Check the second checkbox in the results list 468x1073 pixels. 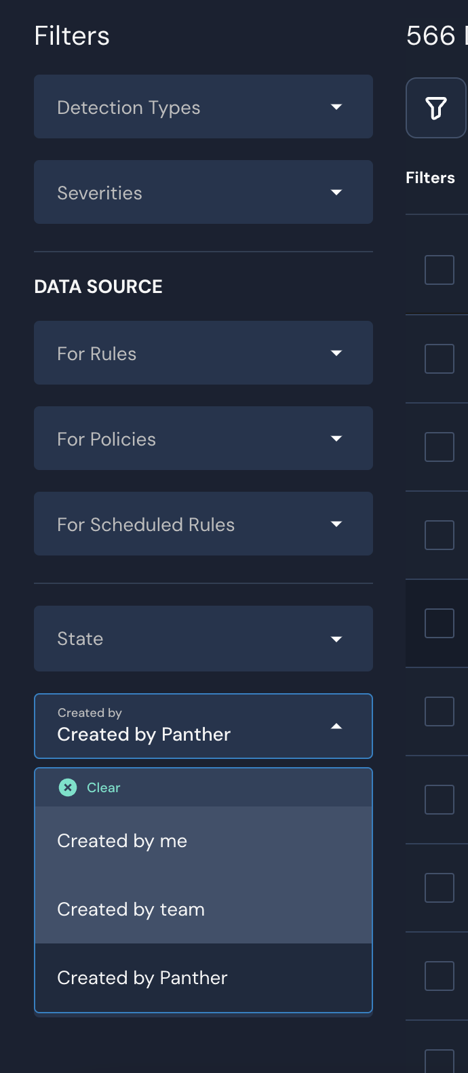pyautogui.click(x=439, y=358)
